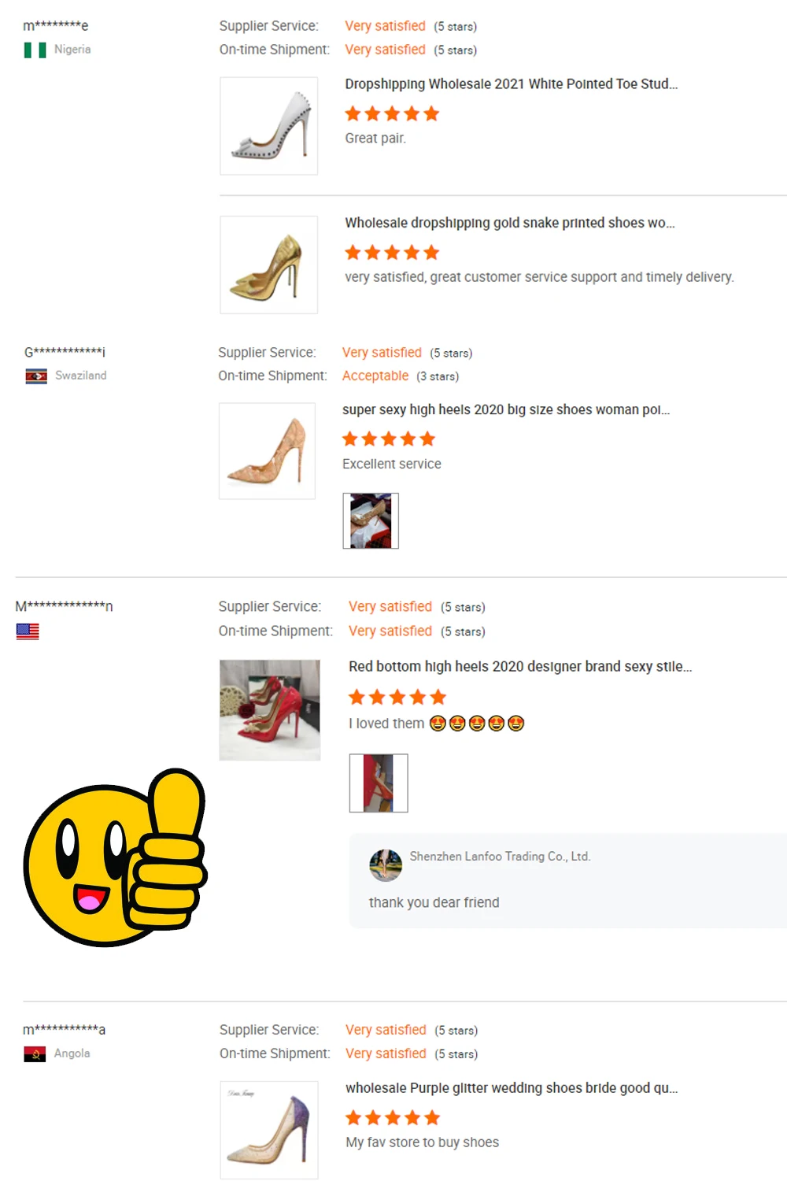Click the United States flag icon
The image size is (787, 1181).
coord(28,631)
